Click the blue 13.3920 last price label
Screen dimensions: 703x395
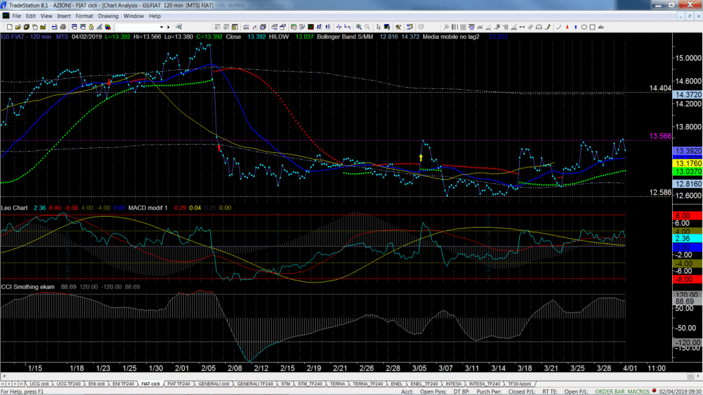tap(687, 152)
